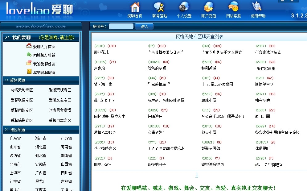The height and width of the screenshot is (191, 307).
Task: Choose 四川省 region
Action: pyautogui.click(x=66, y=173)
